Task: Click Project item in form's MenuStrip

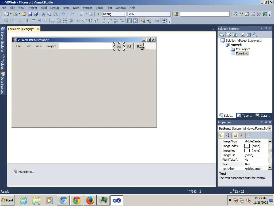Action: (51, 46)
